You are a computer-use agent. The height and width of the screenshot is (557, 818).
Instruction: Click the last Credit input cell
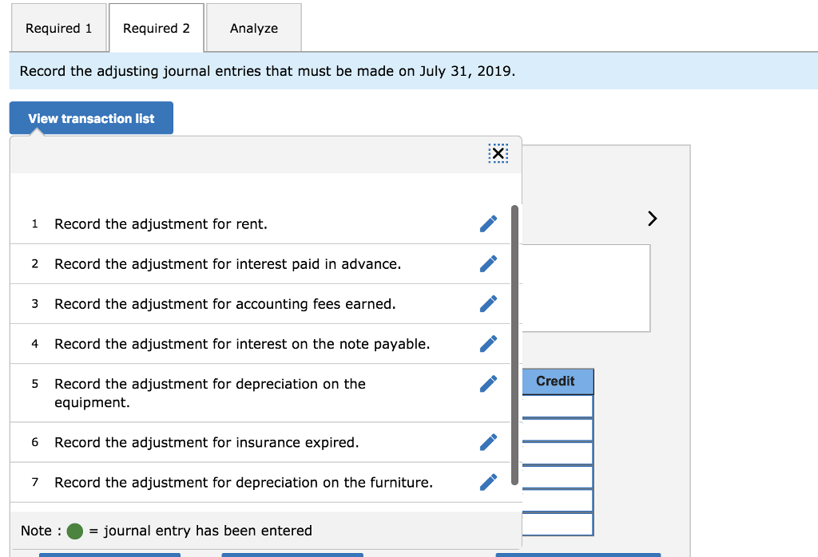(x=557, y=524)
